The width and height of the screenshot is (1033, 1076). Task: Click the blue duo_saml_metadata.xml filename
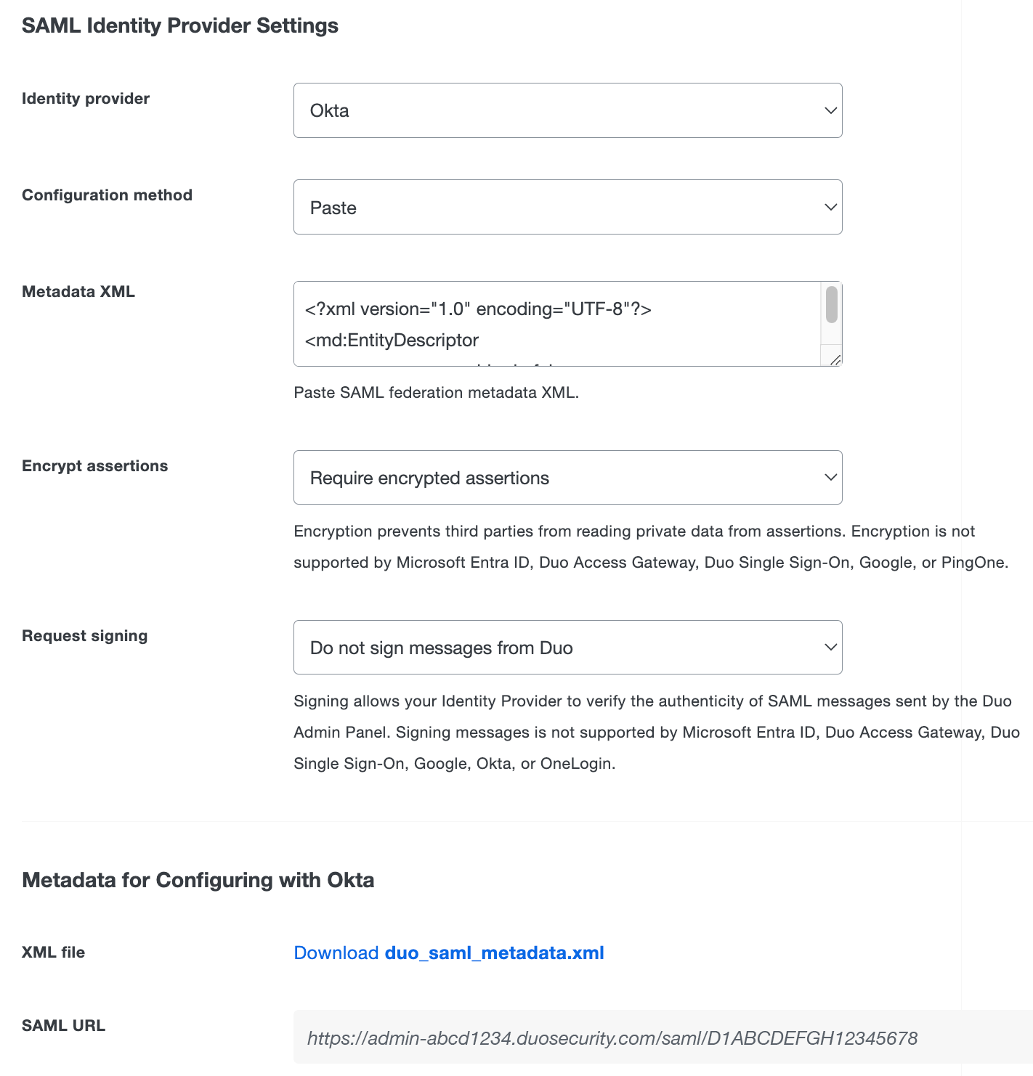pyautogui.click(x=494, y=953)
